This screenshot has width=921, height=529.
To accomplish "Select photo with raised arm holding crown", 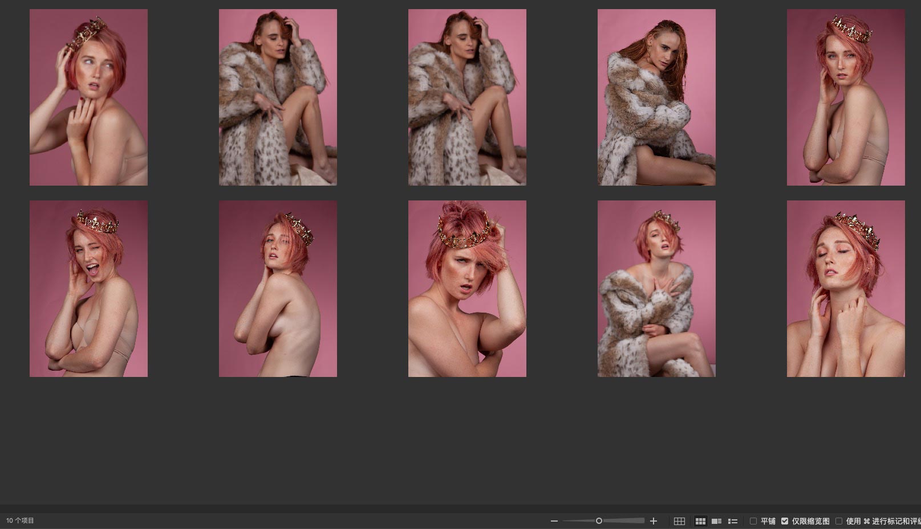I will [467, 289].
